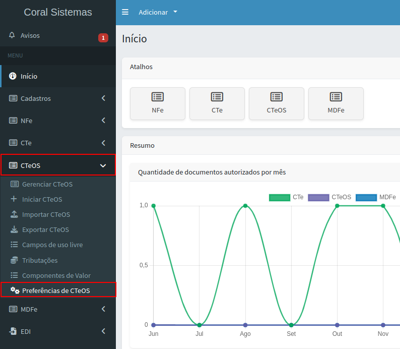Screen dimensions: 400x349
Task: Toggle MDFe series in chart legend
Action: coord(376,197)
